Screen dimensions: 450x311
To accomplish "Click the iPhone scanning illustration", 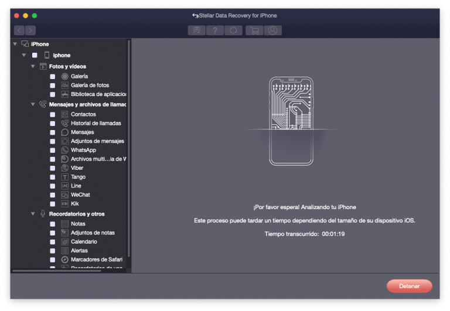I will coord(291,121).
